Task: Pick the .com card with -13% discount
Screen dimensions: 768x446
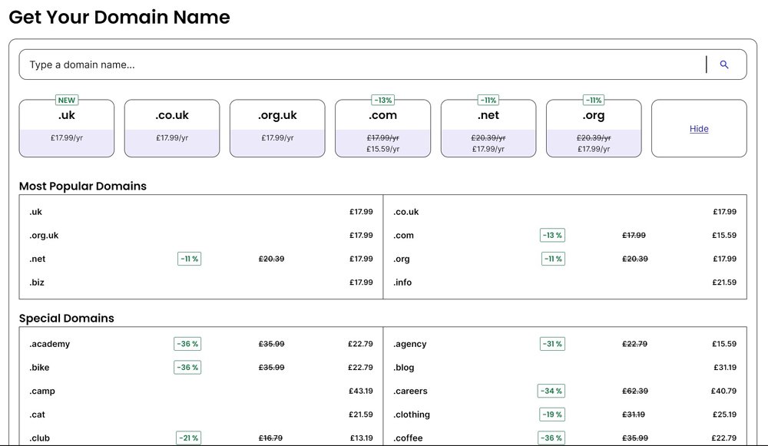Action: coord(383,128)
